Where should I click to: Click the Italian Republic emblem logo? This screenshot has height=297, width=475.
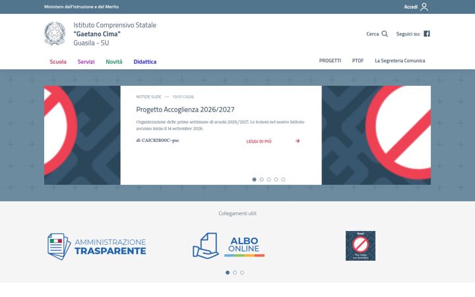pyautogui.click(x=55, y=34)
